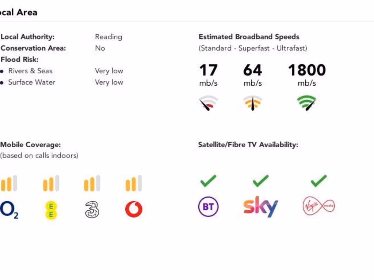Click the green ultrafast speed gauge
The width and height of the screenshot is (374, 280).
pyautogui.click(x=307, y=103)
